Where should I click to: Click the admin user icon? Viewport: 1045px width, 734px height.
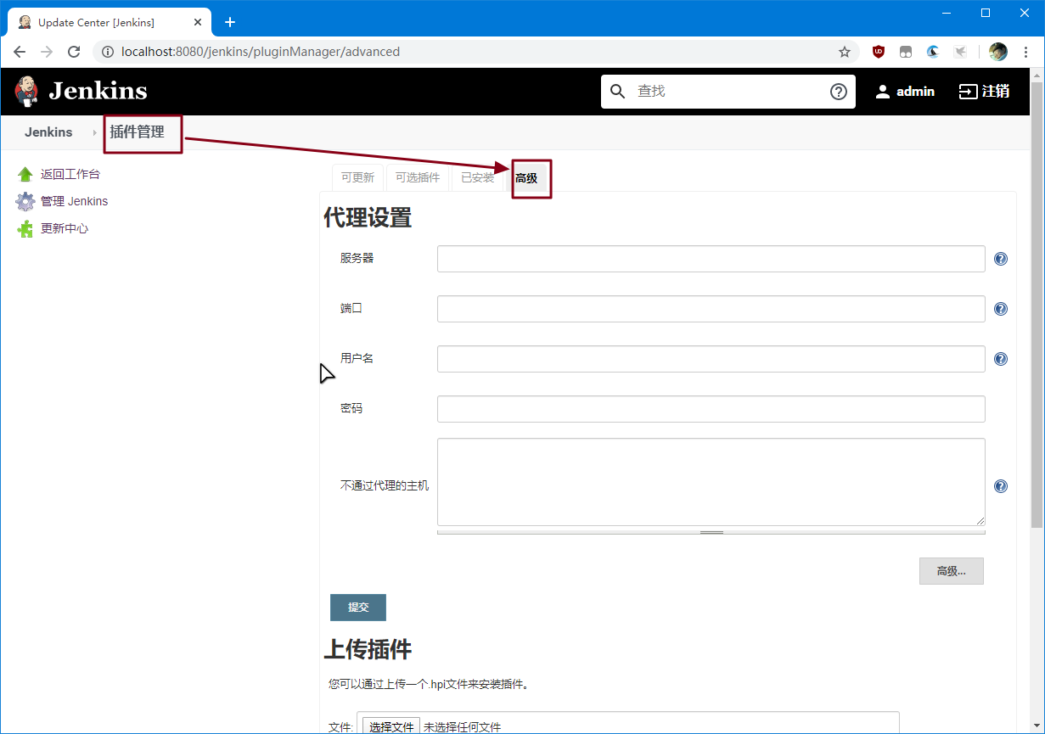pyautogui.click(x=883, y=92)
